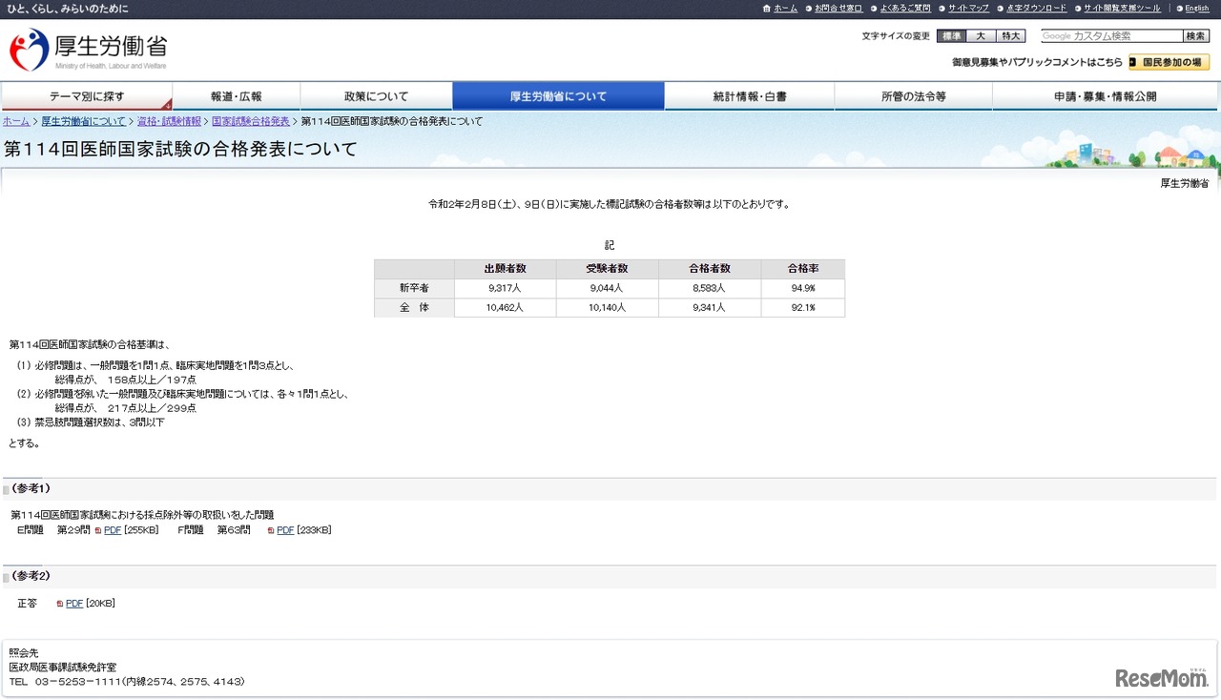Open the 所管の法令等 menu
The height and width of the screenshot is (700, 1221).
[x=912, y=95]
